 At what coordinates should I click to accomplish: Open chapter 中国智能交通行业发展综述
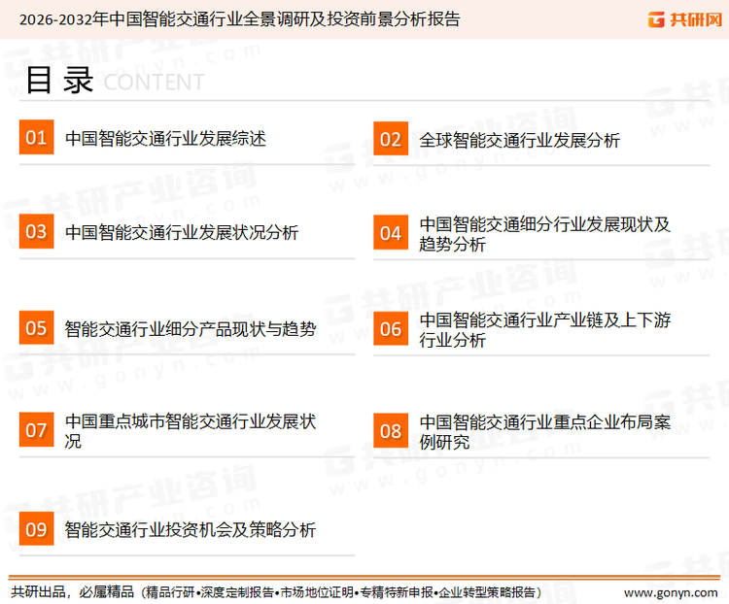[165, 139]
